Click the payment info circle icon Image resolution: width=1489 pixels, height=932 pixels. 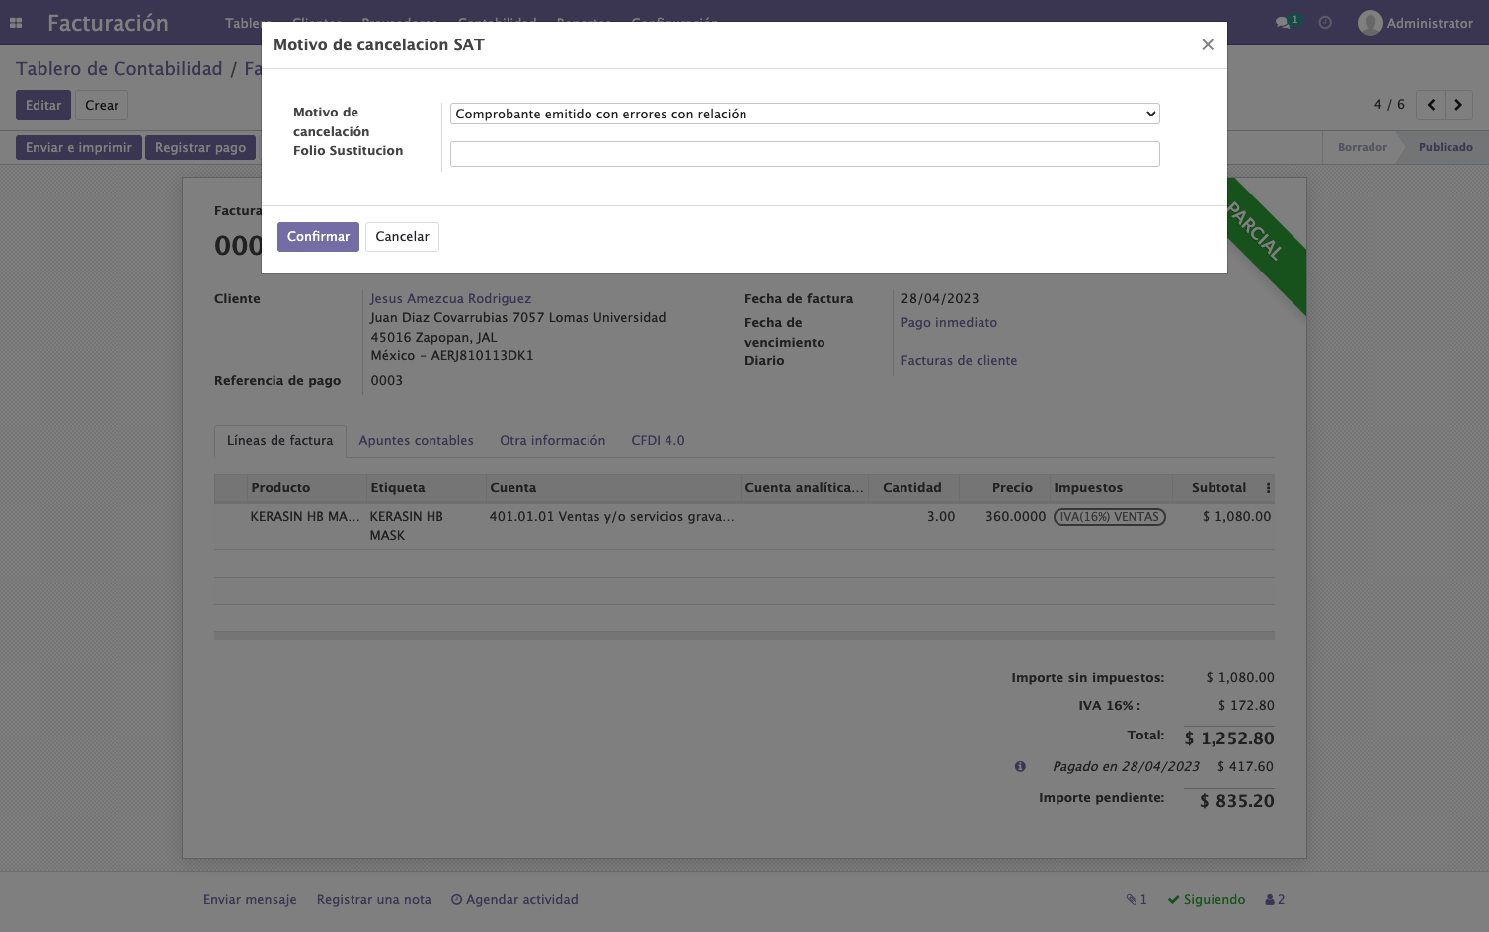[1020, 766]
